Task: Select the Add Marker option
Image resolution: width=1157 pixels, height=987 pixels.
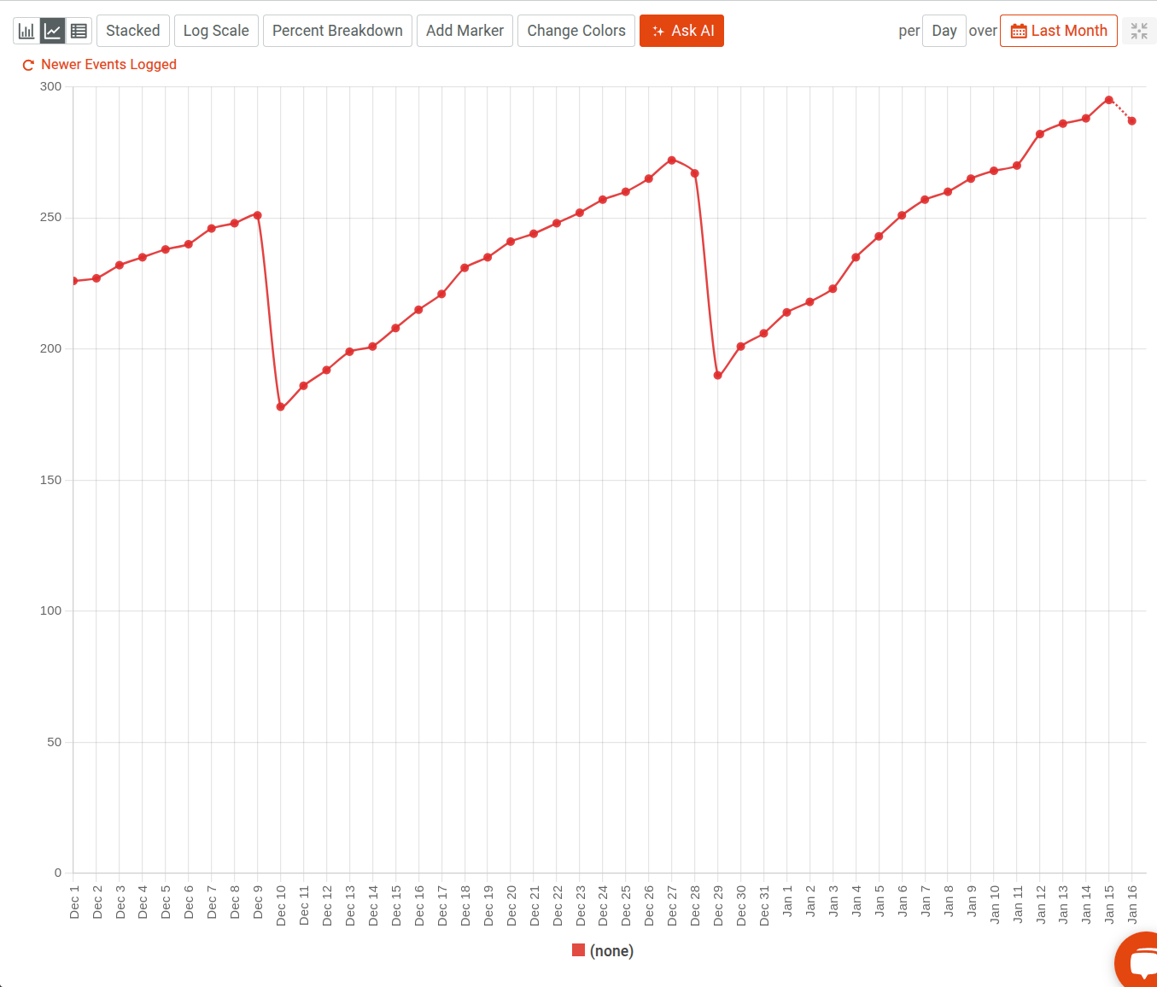Action: point(465,30)
